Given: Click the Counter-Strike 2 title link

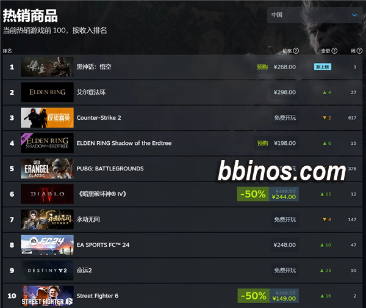Looking at the screenshot, I should 99,117.
